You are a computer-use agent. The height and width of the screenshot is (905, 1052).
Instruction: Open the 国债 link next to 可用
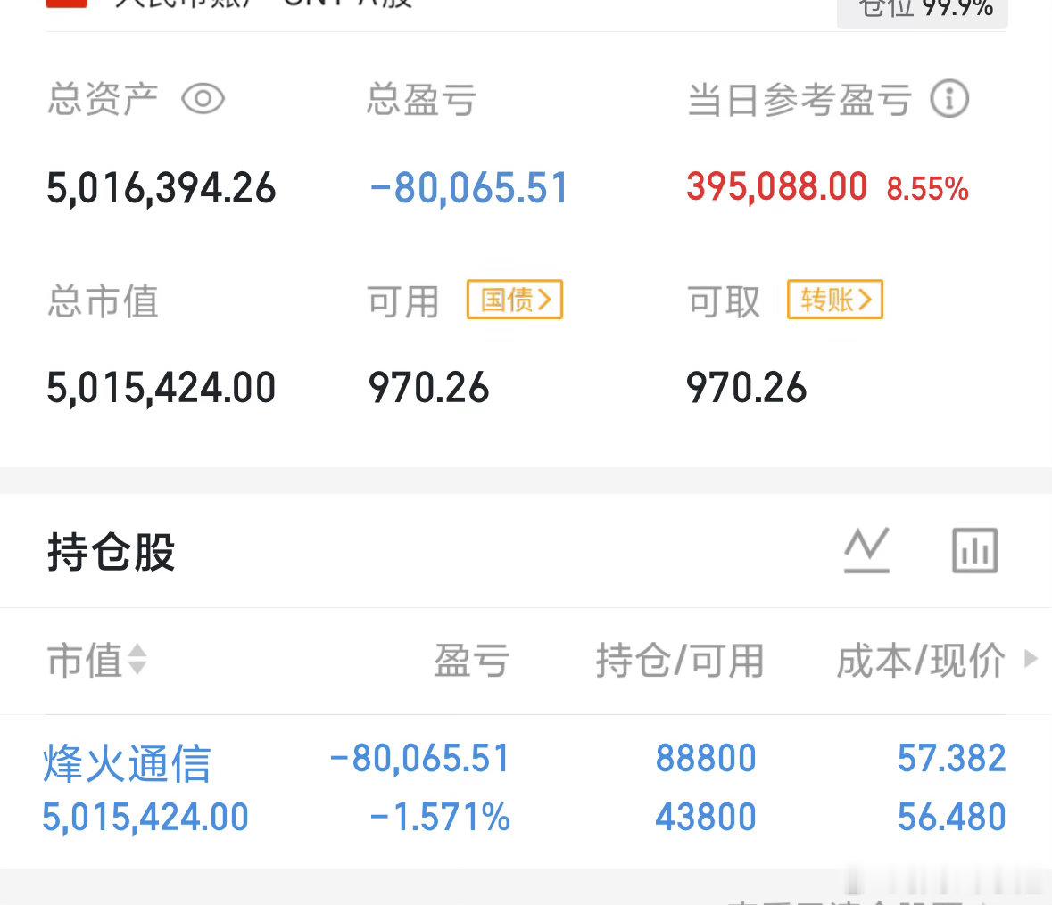[x=515, y=300]
